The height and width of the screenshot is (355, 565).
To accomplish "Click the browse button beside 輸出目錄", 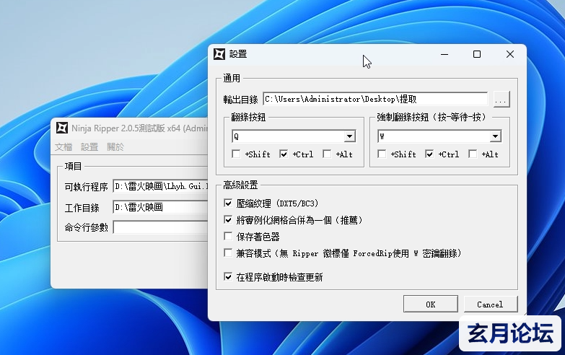I will [x=501, y=99].
